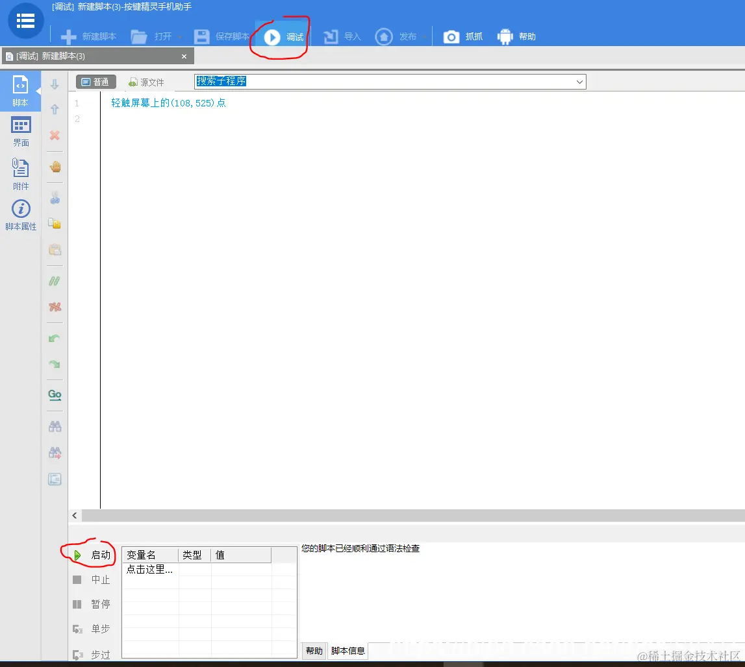Undo with the green left arrow

coord(55,339)
